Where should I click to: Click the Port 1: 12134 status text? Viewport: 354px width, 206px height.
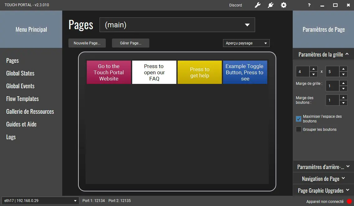tap(93, 201)
